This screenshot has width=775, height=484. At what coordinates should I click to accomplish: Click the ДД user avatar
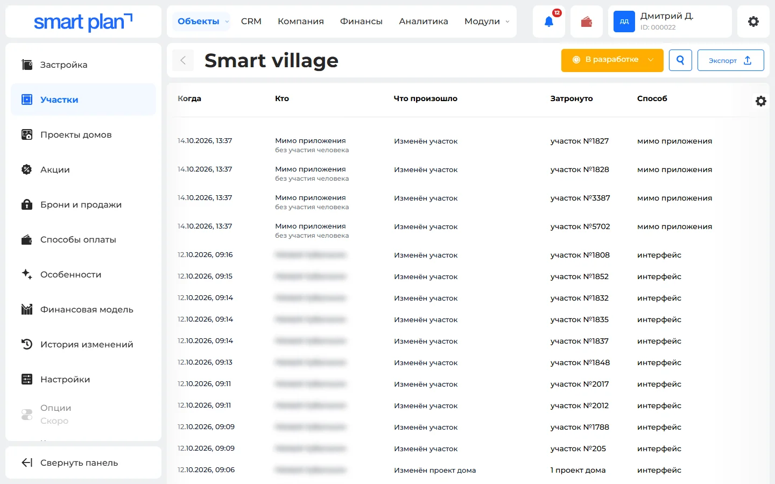[x=624, y=22]
